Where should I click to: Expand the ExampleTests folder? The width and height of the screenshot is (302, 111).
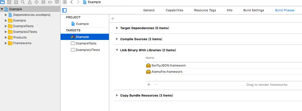coord(6,26)
